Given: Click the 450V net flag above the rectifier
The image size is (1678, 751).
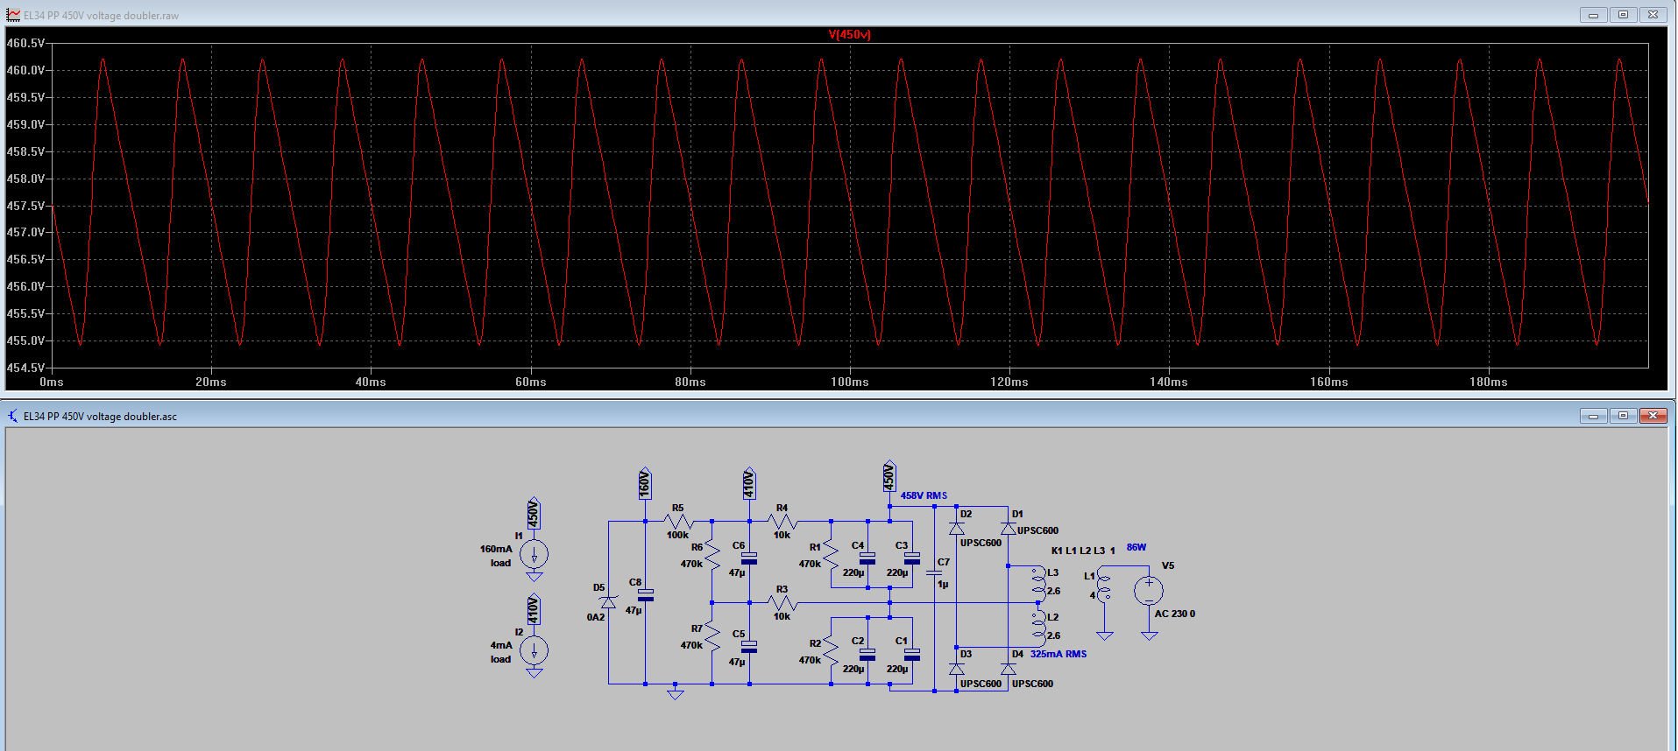Looking at the screenshot, I should coord(889,476).
